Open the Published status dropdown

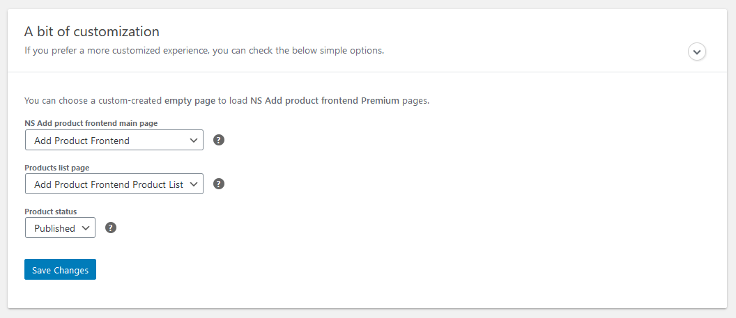60,228
